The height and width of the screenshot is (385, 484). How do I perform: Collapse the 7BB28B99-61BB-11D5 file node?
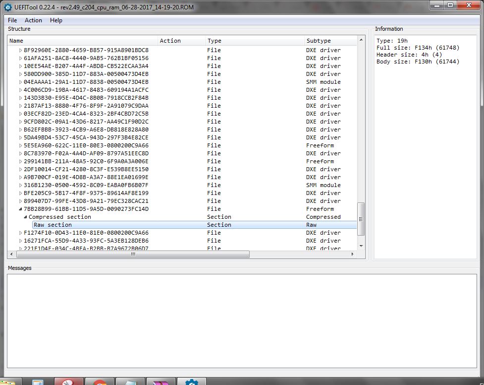tap(20, 209)
